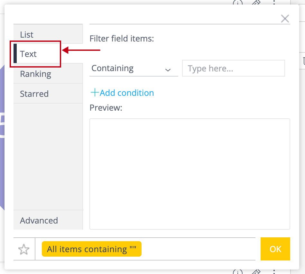Open the three-dot menu below the dialog

click(x=274, y=272)
